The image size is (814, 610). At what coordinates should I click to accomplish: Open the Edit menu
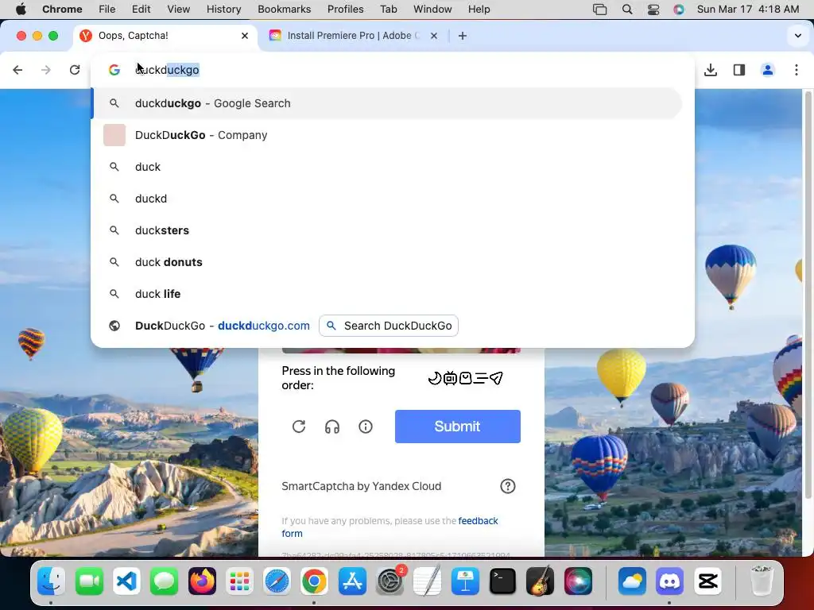(141, 10)
